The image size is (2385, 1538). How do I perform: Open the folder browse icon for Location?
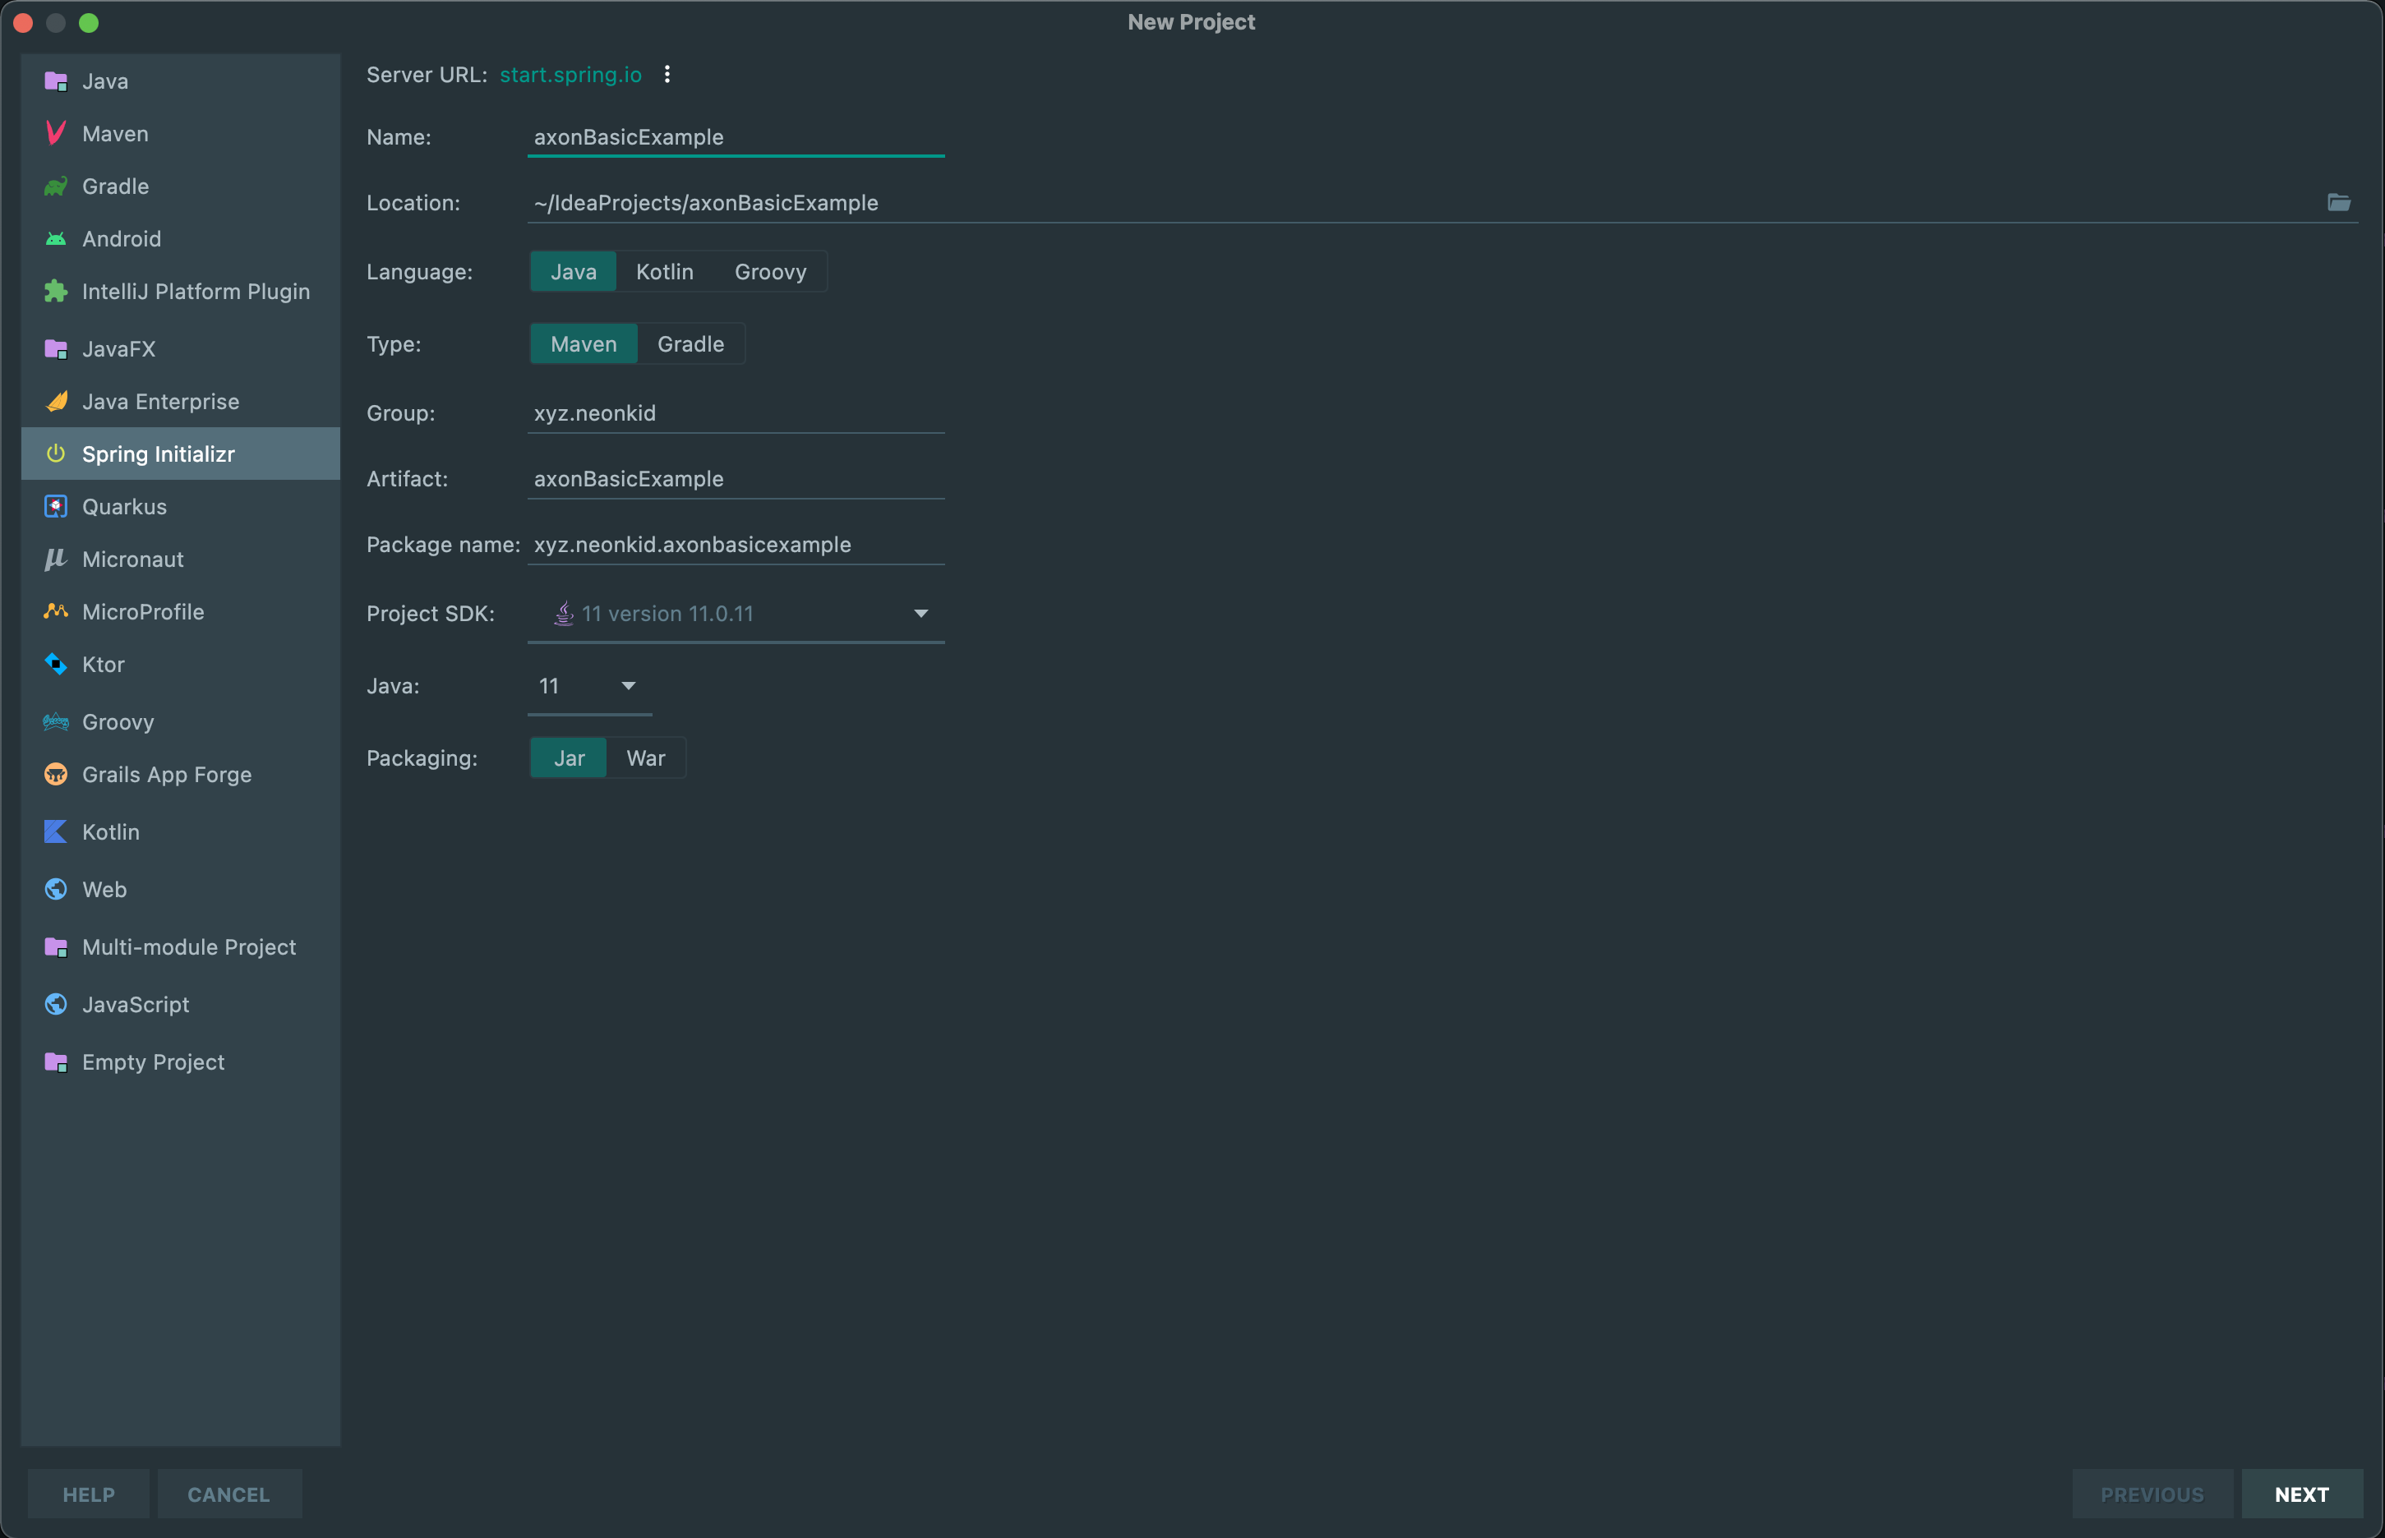(2338, 203)
